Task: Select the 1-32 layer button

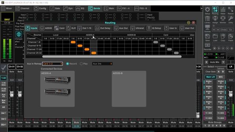Action: pyautogui.click(x=3, y=78)
